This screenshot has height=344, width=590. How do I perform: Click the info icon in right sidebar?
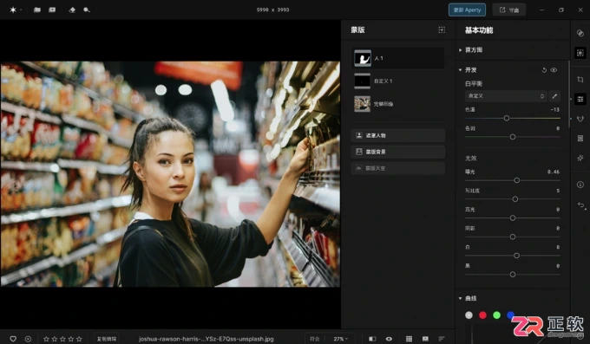click(x=580, y=185)
